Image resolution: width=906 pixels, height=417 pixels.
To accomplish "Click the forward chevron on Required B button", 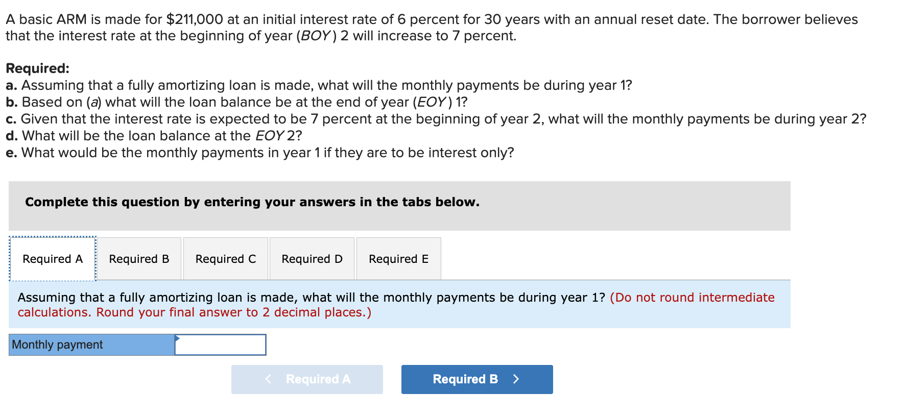I will tap(516, 379).
